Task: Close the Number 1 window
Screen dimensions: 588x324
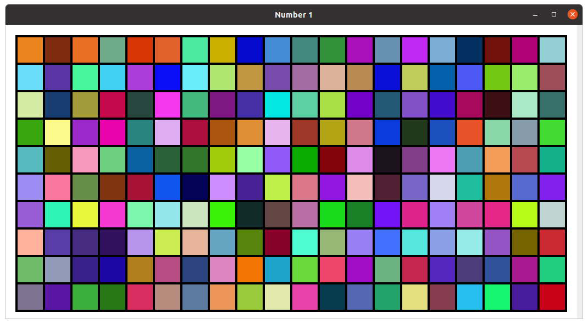Action: coord(572,15)
